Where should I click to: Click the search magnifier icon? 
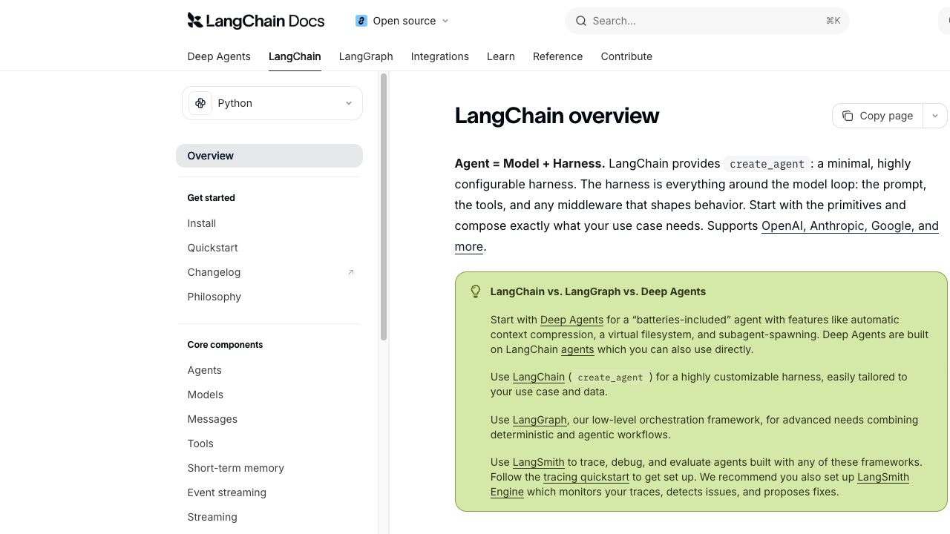click(x=581, y=21)
